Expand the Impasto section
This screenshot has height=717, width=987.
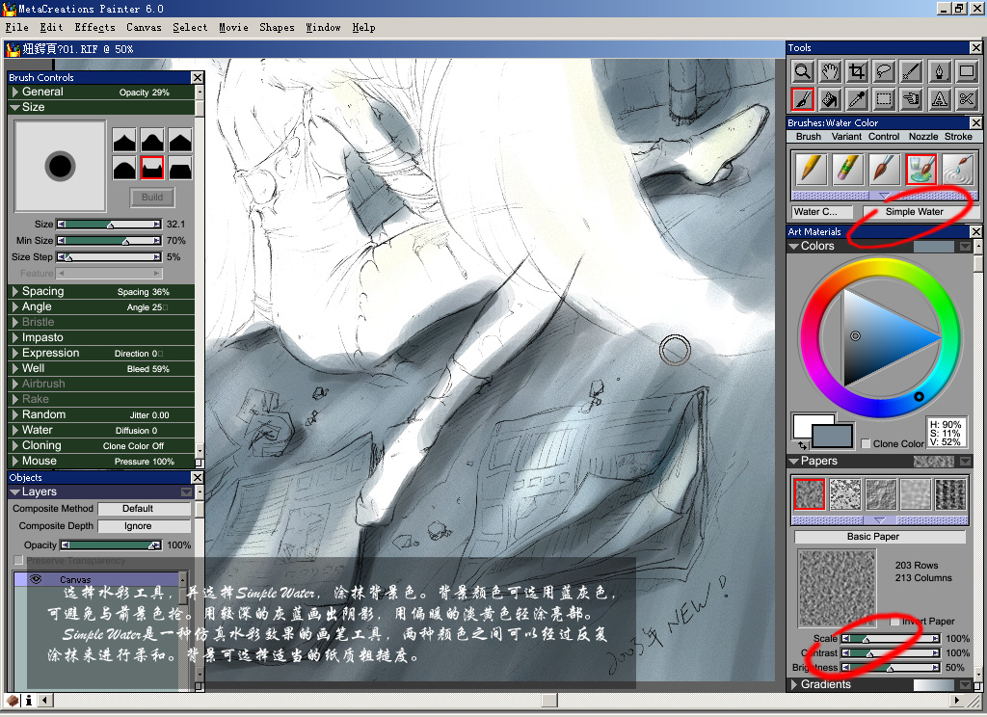(15, 338)
